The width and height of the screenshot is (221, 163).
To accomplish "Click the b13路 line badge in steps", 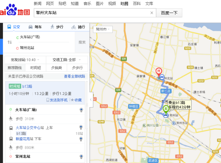I will tap(21, 133).
